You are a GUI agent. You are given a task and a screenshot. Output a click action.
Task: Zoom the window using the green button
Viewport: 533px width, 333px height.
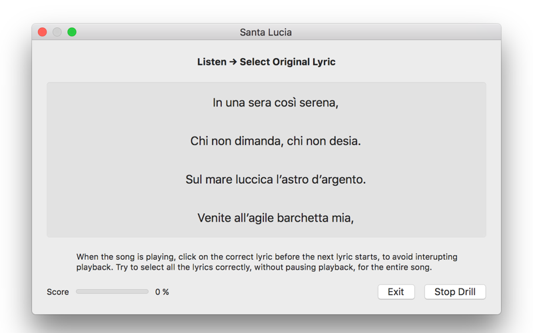point(72,32)
